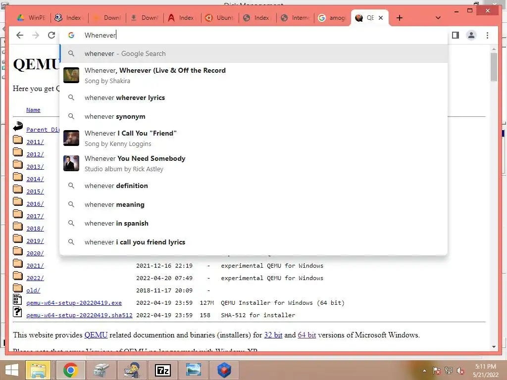Open the 2017/ folder link
The height and width of the screenshot is (380, 507).
click(x=35, y=216)
